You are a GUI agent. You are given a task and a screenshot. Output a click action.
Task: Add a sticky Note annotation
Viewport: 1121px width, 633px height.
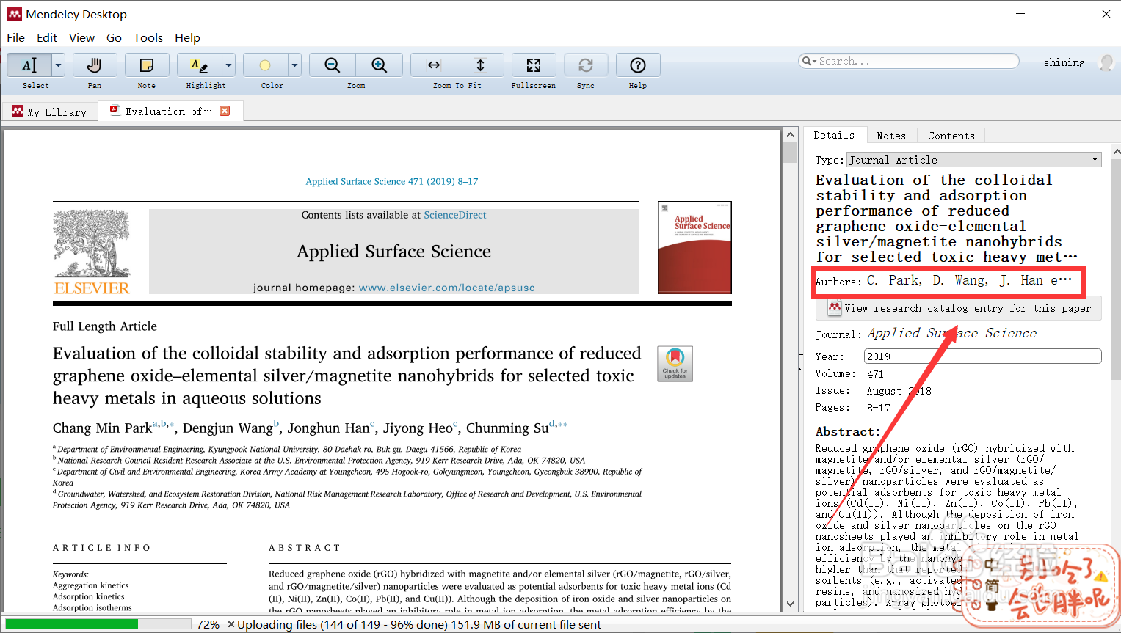147,65
